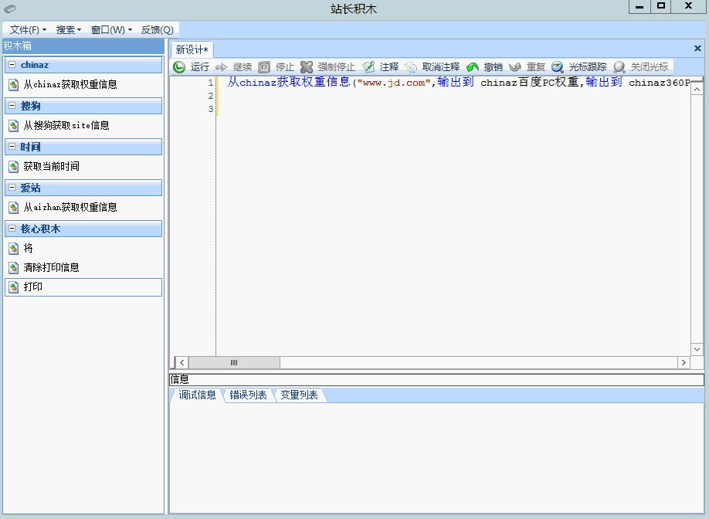Select the 打印 block in 核心积木
Viewport: 709px width, 519px height.
[x=33, y=287]
